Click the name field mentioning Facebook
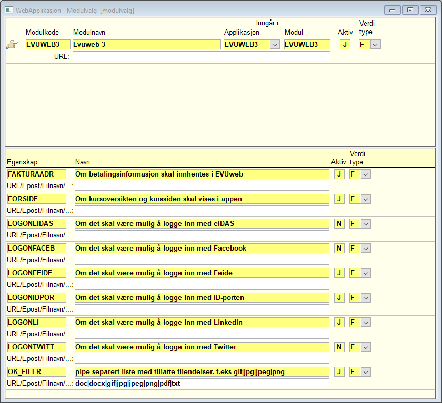The image size is (442, 403). [x=202, y=248]
